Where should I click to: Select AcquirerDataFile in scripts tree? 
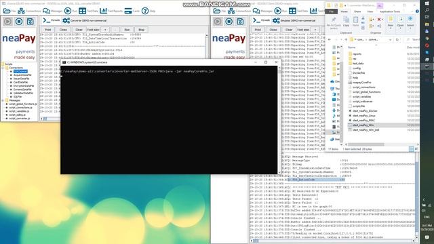(22, 75)
